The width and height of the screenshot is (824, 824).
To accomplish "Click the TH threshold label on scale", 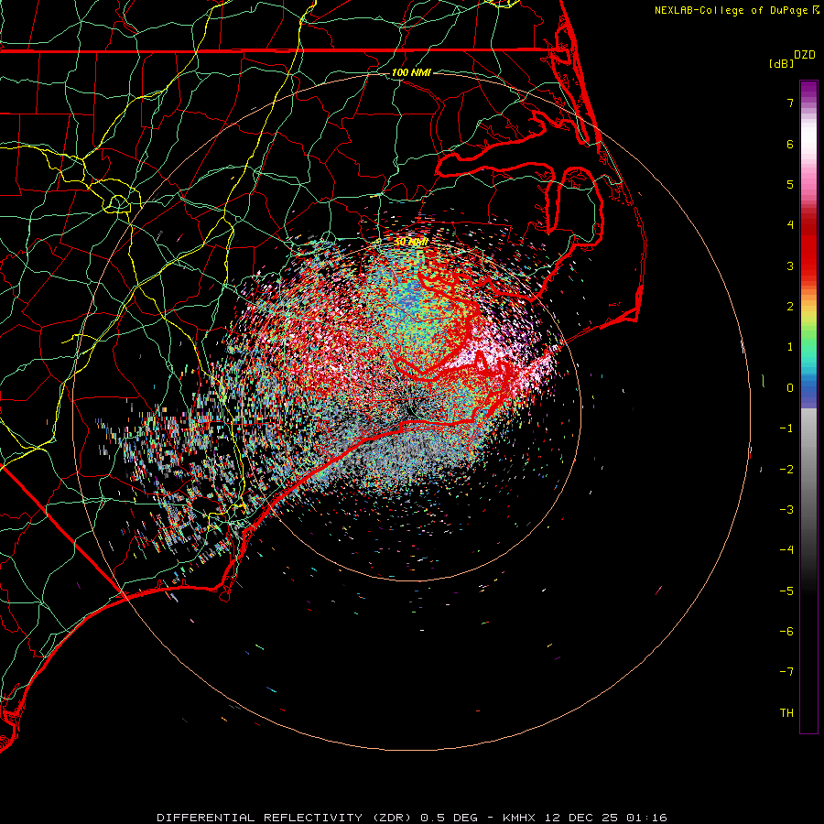I will 786,713.
